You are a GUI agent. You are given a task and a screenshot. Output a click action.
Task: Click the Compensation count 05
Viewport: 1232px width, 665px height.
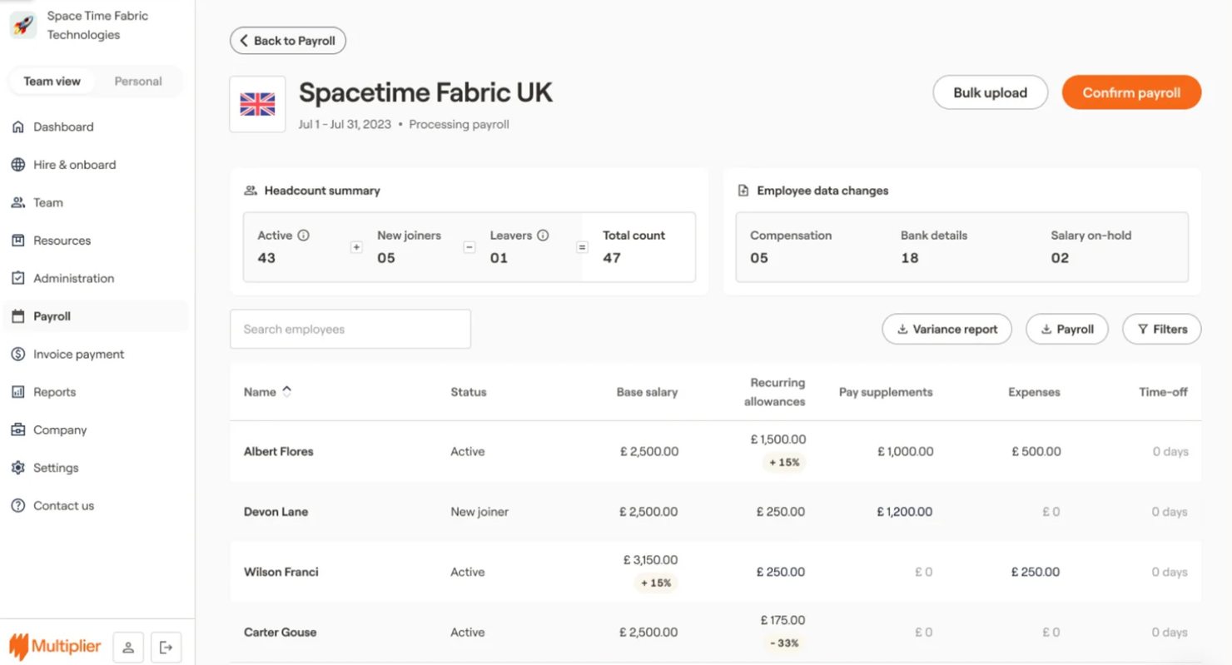click(x=759, y=258)
